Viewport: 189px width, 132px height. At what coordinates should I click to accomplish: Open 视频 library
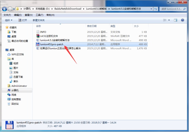click(16, 63)
